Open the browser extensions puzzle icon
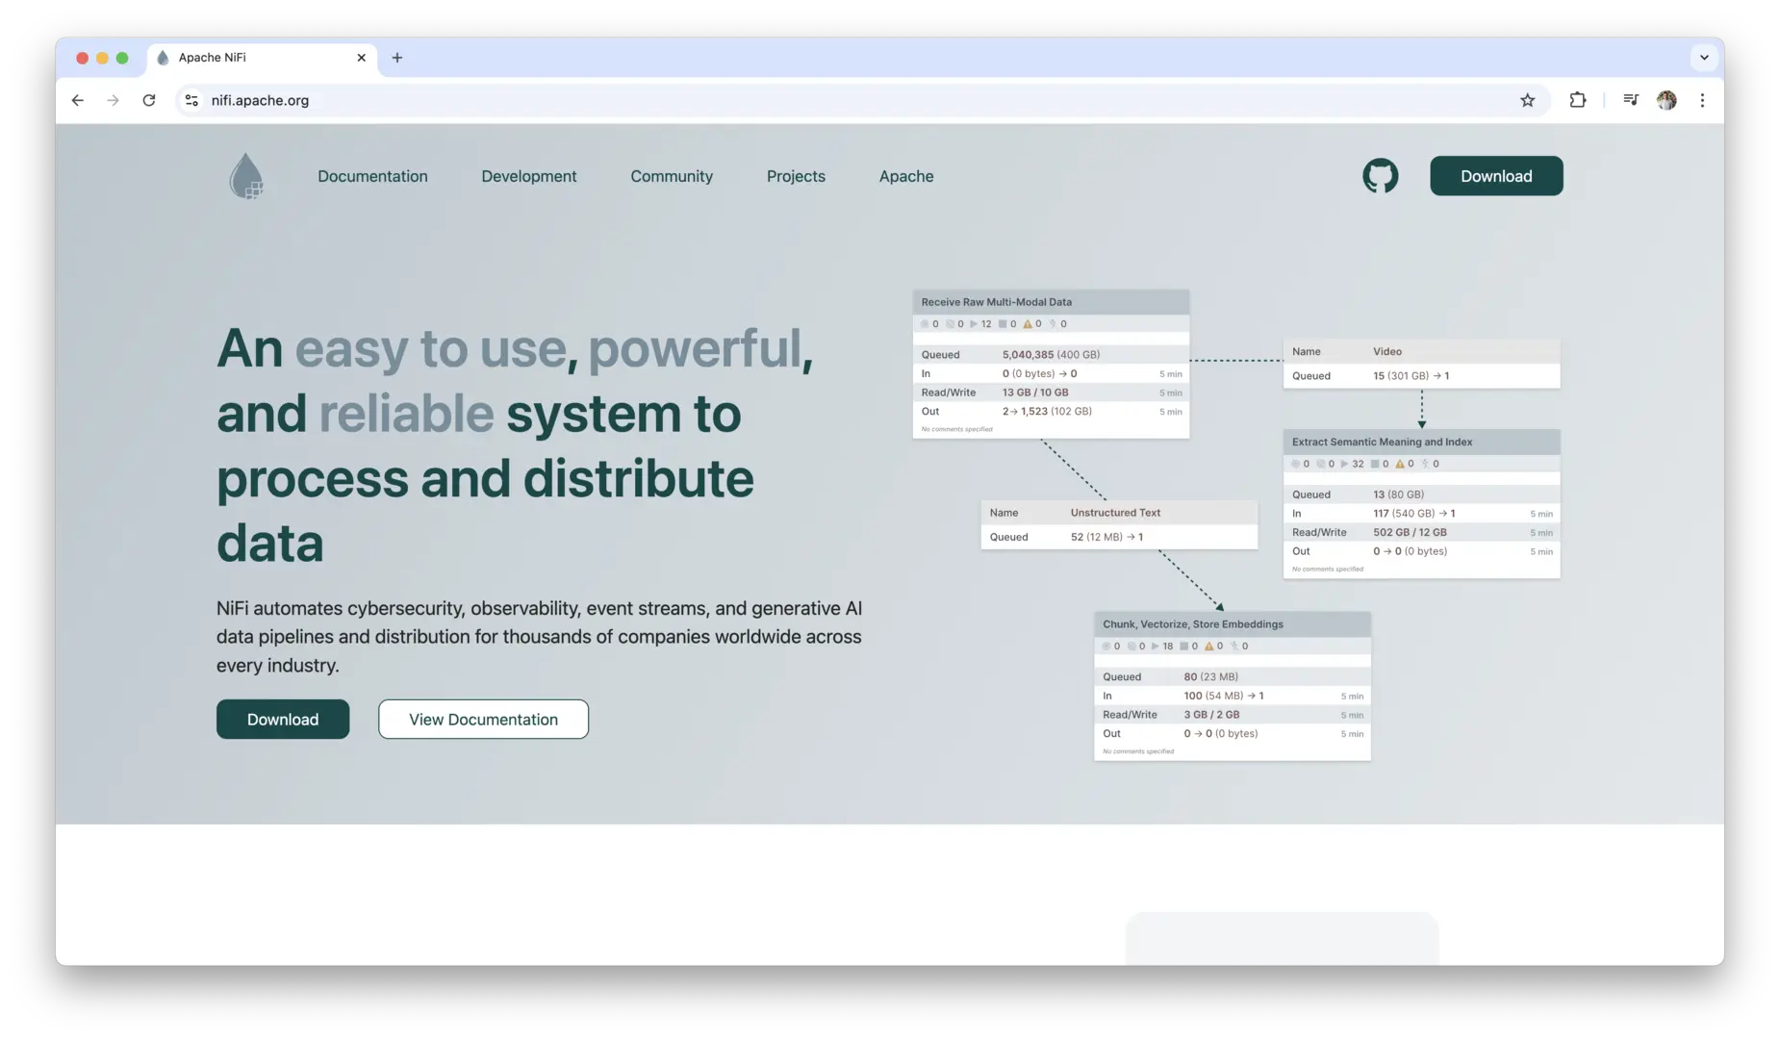 1578,100
